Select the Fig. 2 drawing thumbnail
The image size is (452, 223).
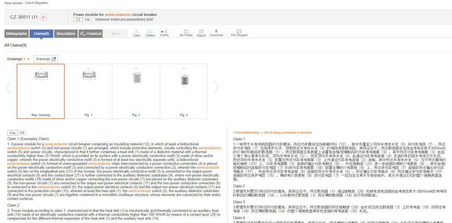pyautogui.click(x=136, y=91)
